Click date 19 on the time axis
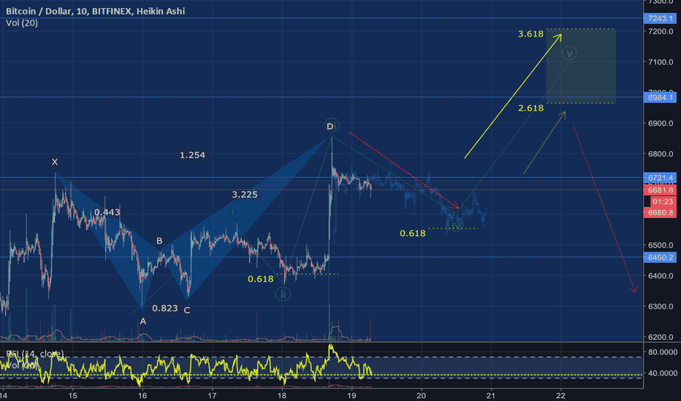This screenshot has height=401, width=681. point(351,395)
